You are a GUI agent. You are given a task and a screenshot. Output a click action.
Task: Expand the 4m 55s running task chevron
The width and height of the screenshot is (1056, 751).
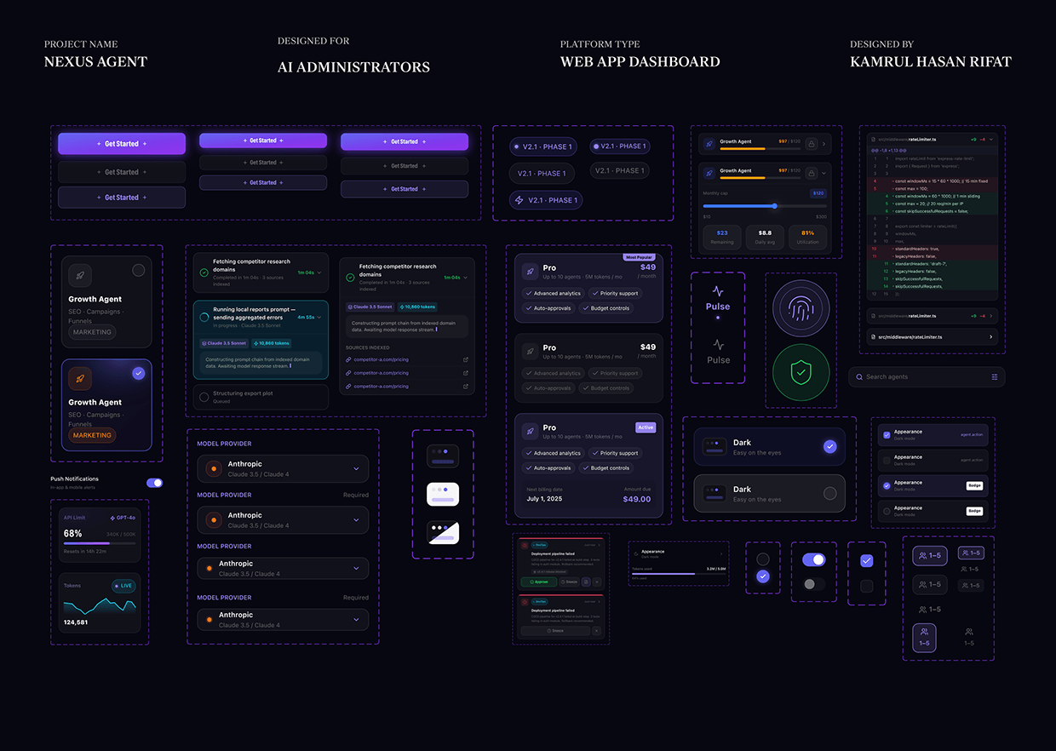coord(319,317)
